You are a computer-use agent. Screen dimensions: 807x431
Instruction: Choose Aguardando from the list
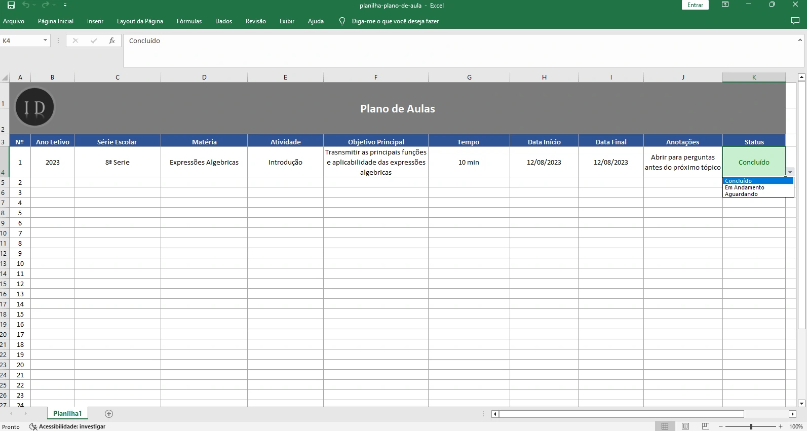point(758,194)
